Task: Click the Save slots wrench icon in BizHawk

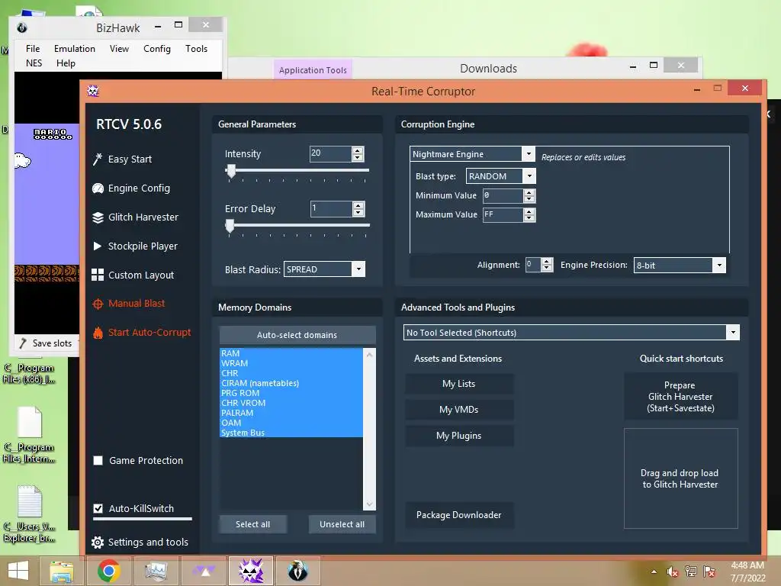Action: click(x=23, y=343)
